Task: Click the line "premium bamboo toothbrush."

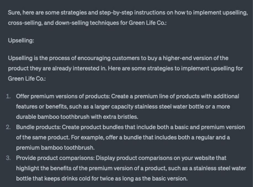Action: pos(55,148)
